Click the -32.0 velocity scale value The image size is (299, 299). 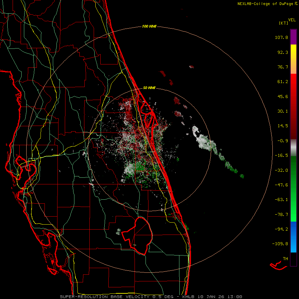(x=281, y=170)
